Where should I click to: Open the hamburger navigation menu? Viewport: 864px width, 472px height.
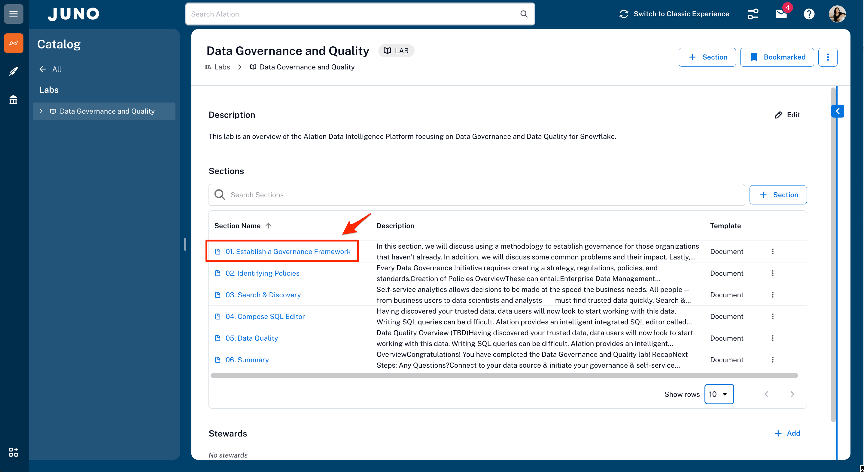tap(14, 14)
